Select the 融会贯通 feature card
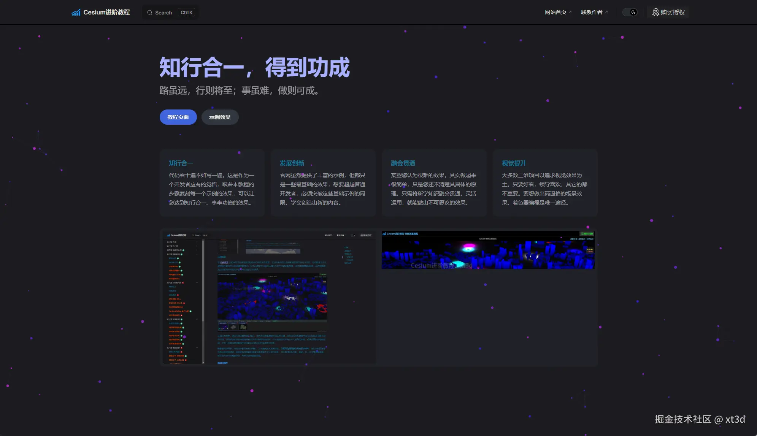The height and width of the screenshot is (436, 757). (434, 182)
